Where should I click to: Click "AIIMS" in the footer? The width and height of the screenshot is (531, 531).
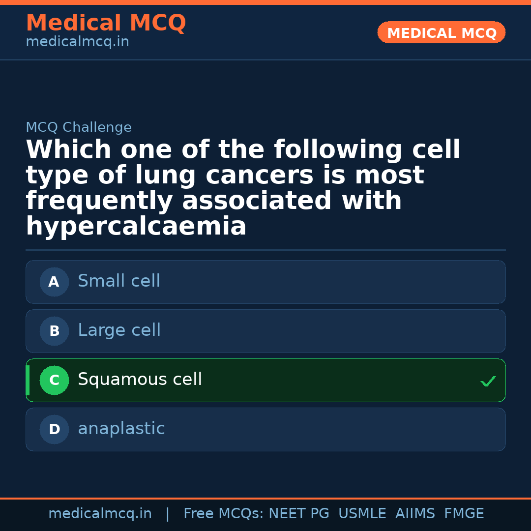click(x=415, y=514)
